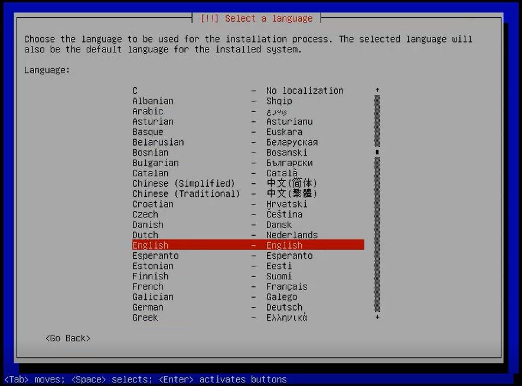Select Galician (Galego) entry
Image resolution: width=522 pixels, height=386 pixels.
click(x=248, y=296)
